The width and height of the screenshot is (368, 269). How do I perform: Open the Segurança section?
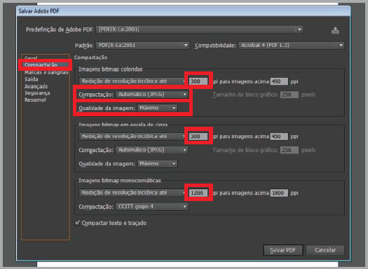click(37, 93)
